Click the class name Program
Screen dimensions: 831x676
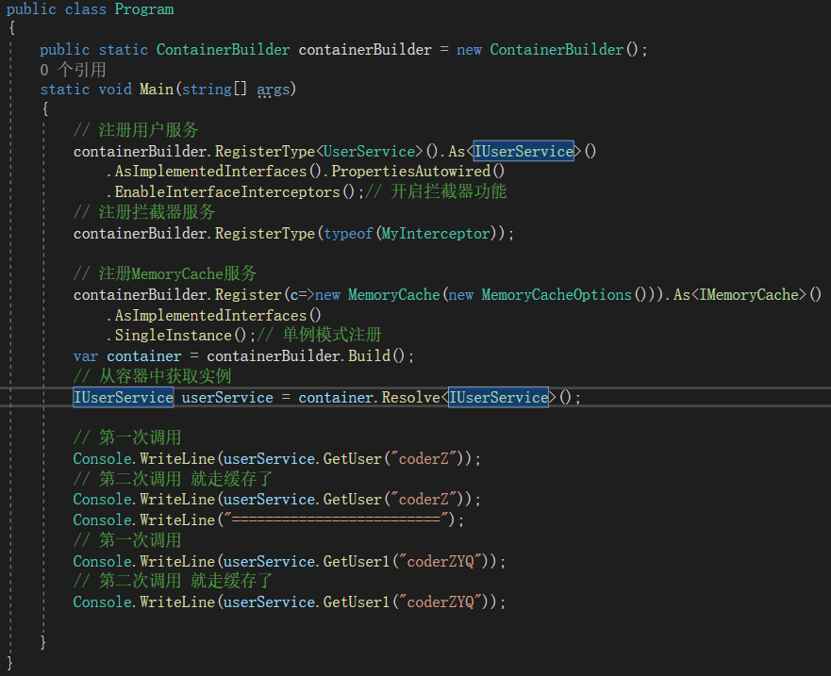(144, 9)
